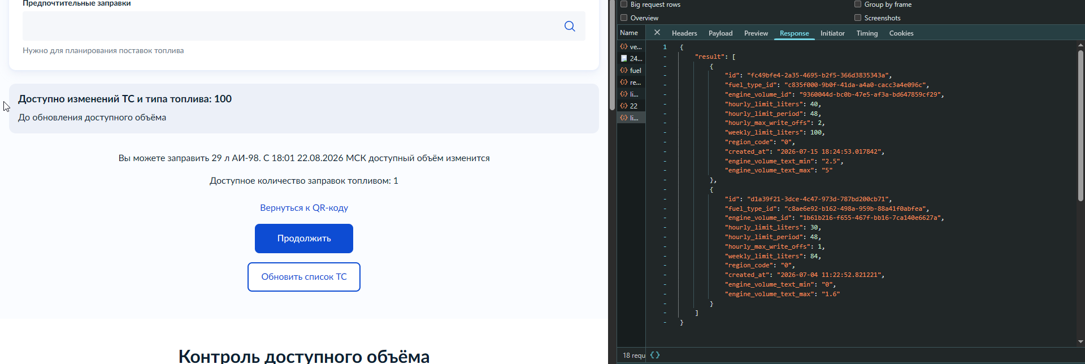
Task: Click the 'Контроль доступного объёма' heading
Action: point(304,356)
